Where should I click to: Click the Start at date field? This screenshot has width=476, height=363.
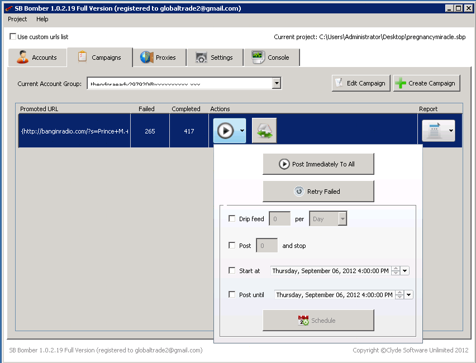331,270
